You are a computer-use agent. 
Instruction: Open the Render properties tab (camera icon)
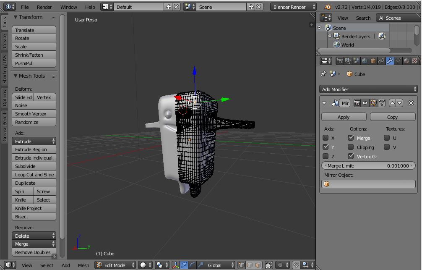pyautogui.click(x=339, y=61)
